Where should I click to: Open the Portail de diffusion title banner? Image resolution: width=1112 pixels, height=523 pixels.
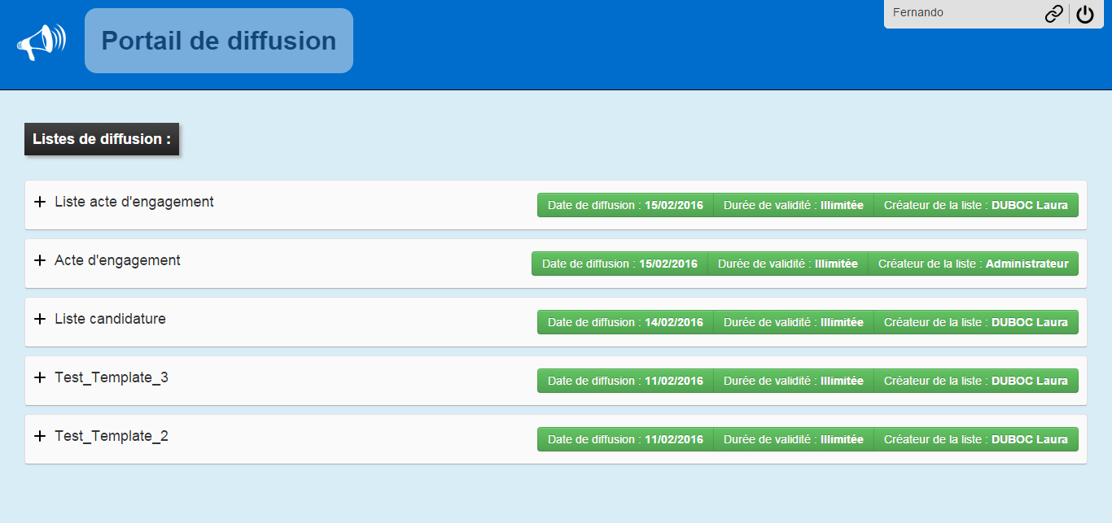pyautogui.click(x=218, y=41)
